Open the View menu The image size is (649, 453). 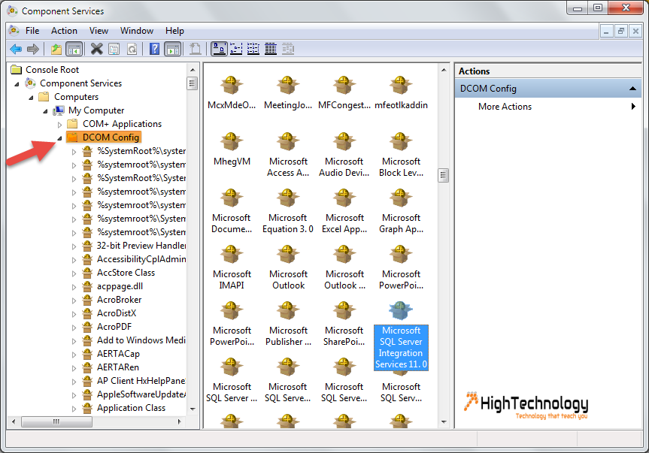click(x=99, y=31)
